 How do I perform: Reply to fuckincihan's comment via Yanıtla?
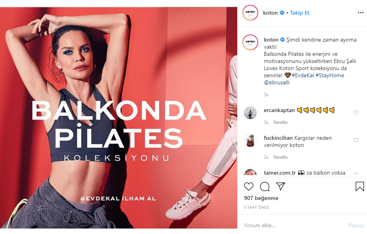280,157
